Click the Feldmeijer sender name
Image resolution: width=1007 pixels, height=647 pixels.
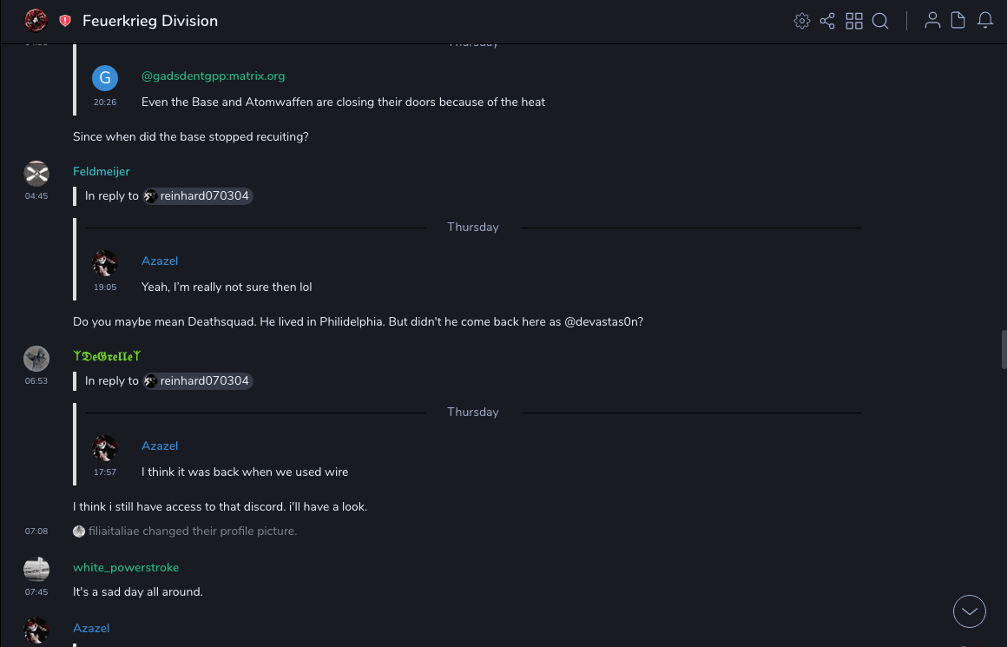(102, 172)
